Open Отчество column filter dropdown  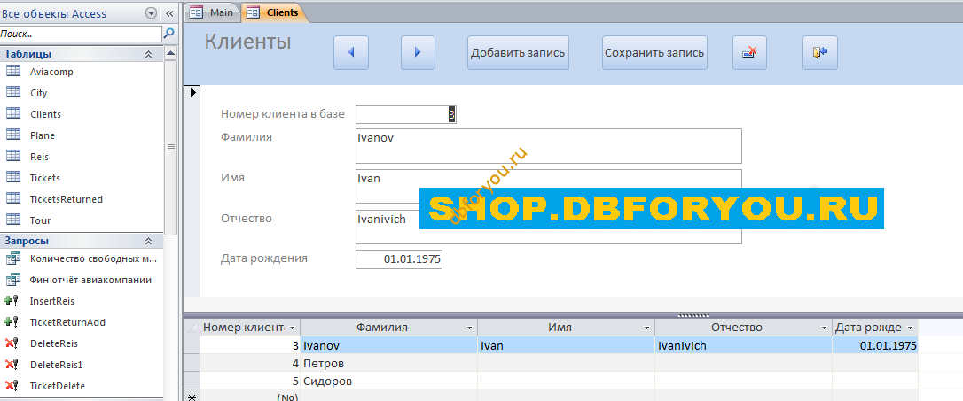coord(824,328)
